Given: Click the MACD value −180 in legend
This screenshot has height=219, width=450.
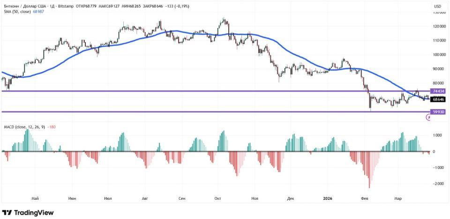Looking at the screenshot, I should click(x=52, y=127).
